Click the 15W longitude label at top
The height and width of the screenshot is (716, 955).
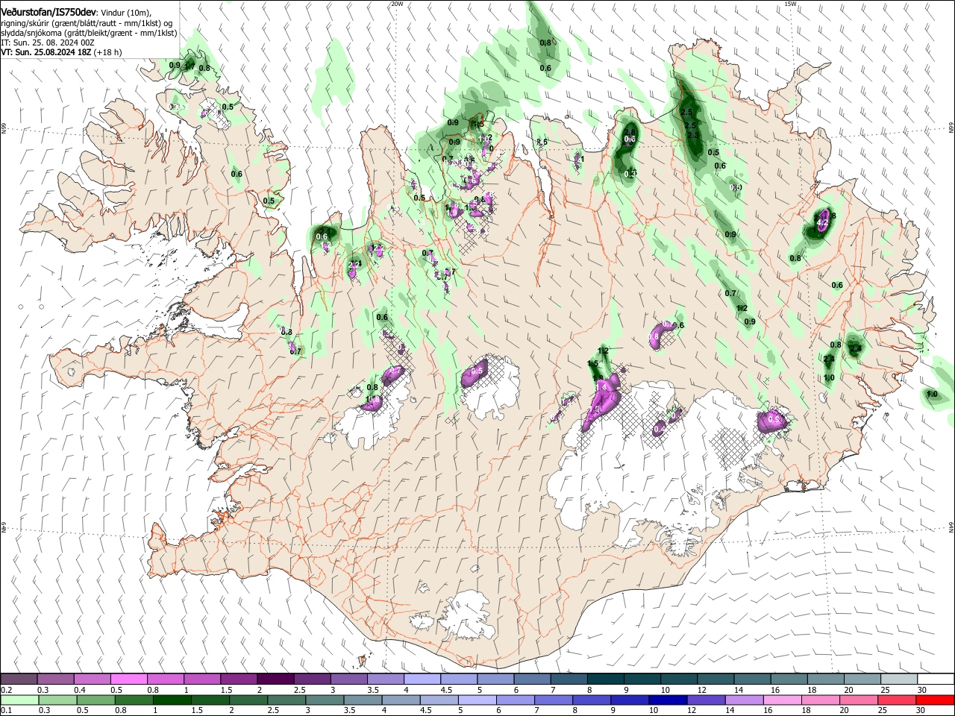coord(791,4)
